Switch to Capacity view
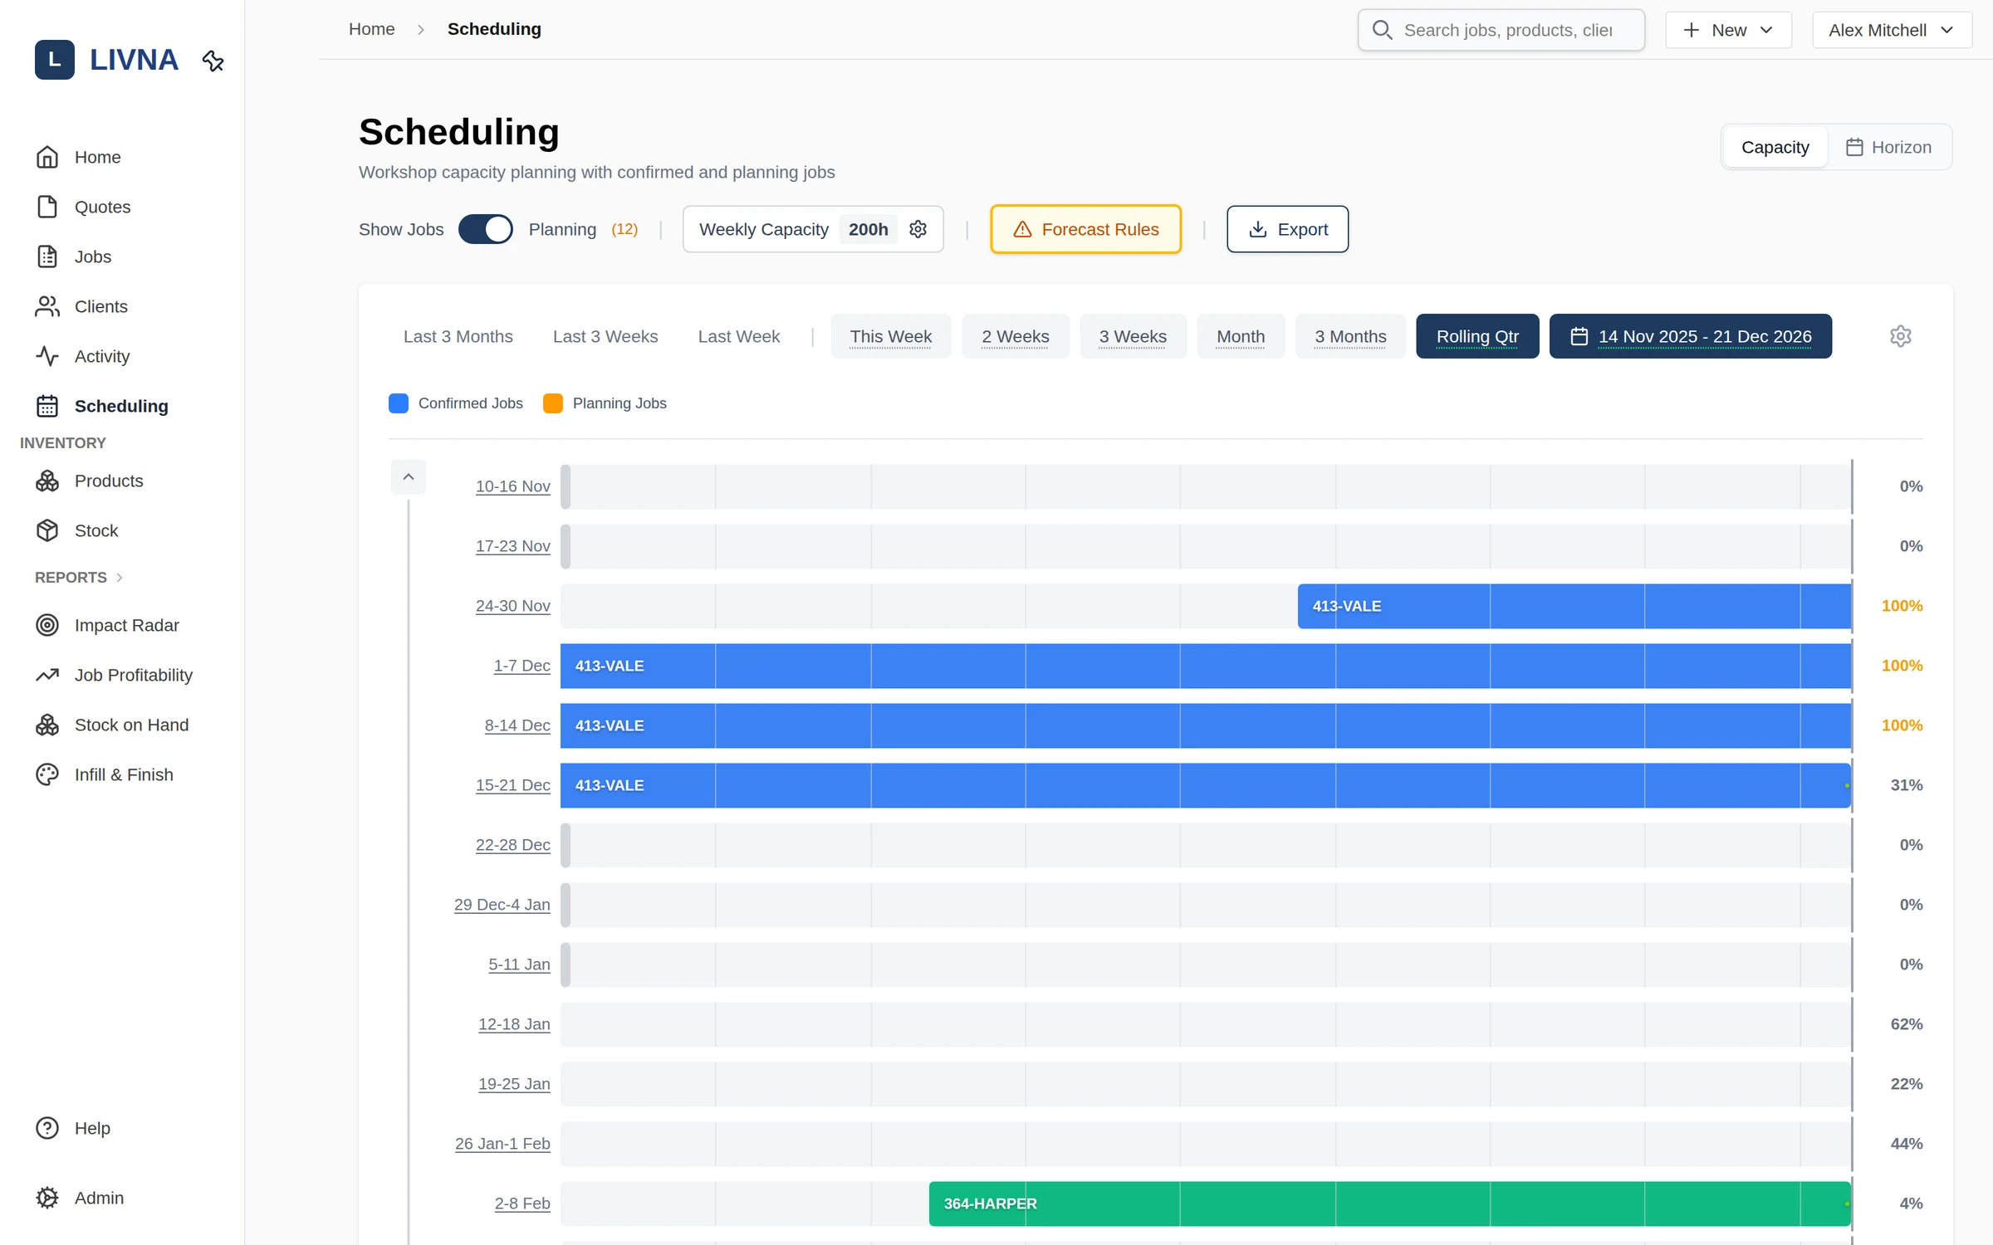The height and width of the screenshot is (1245, 1993). click(x=1775, y=147)
